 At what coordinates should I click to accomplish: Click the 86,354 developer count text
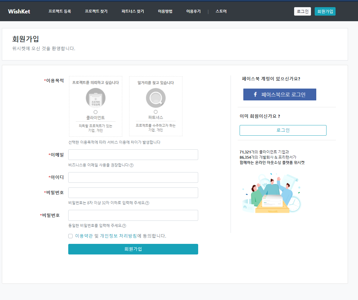click(268, 157)
